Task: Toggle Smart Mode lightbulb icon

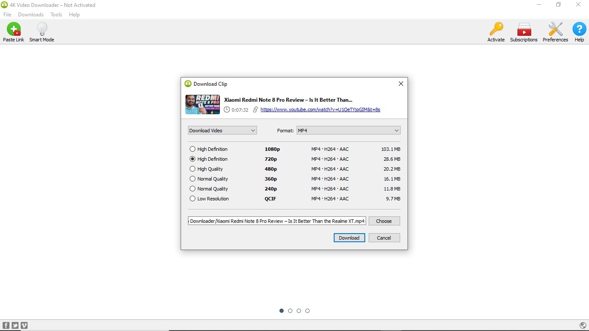Action: [x=42, y=29]
